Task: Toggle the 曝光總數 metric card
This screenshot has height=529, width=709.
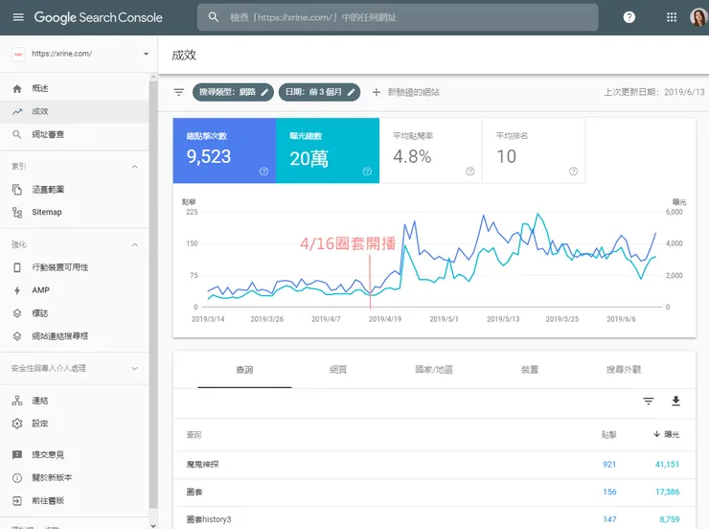Action: click(327, 150)
